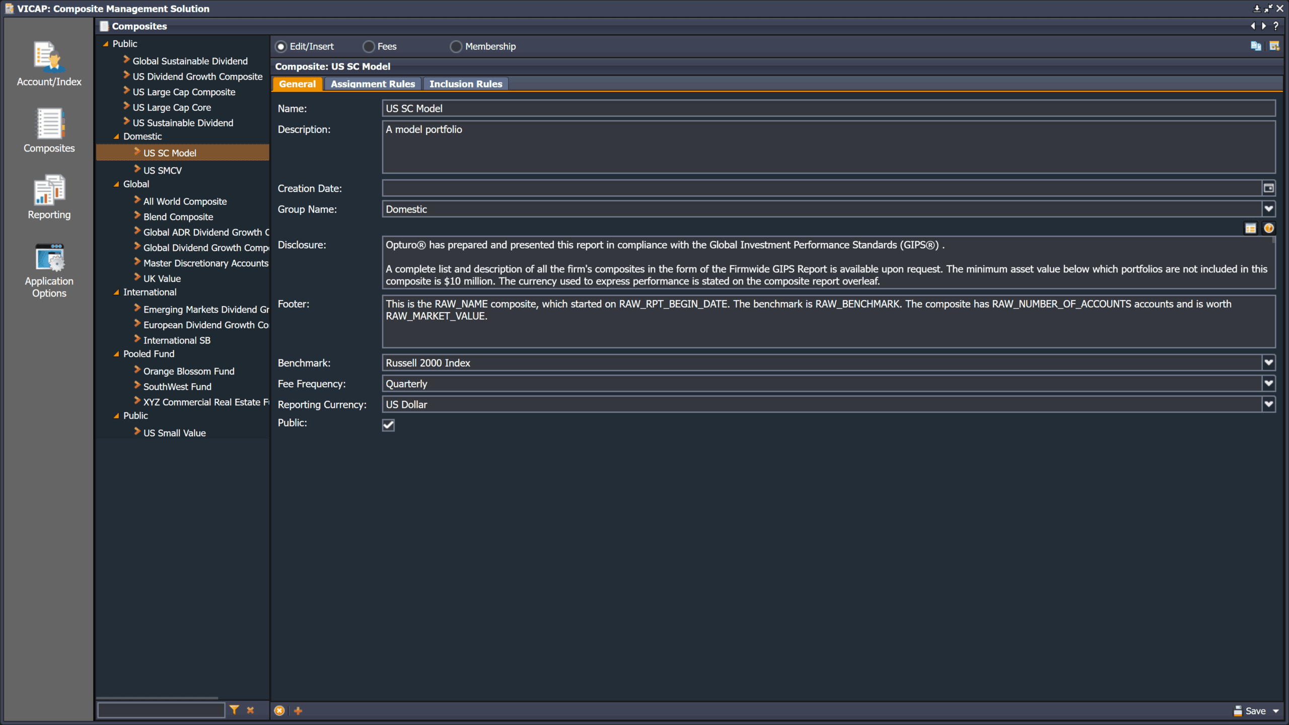Select the SouthWest Fund composite
The height and width of the screenshot is (725, 1289).
tap(177, 387)
